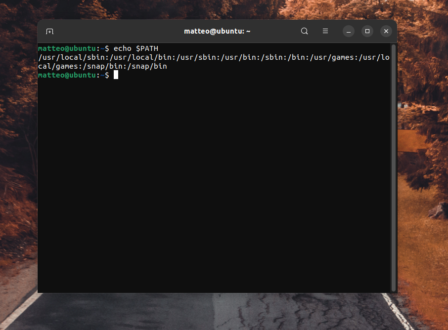Click the white block cursor

(x=116, y=75)
